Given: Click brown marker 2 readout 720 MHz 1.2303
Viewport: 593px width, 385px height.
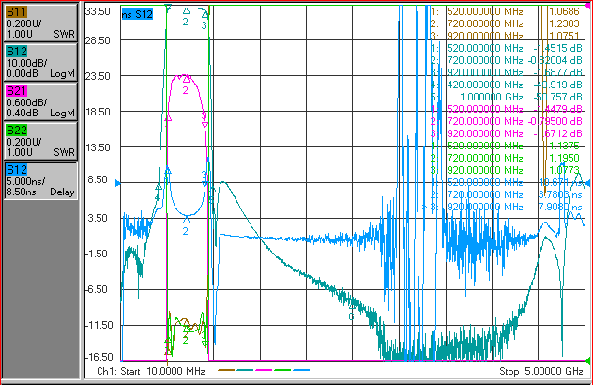Looking at the screenshot, I should (x=505, y=23).
